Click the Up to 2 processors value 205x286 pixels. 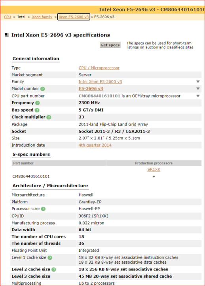tap(97, 283)
